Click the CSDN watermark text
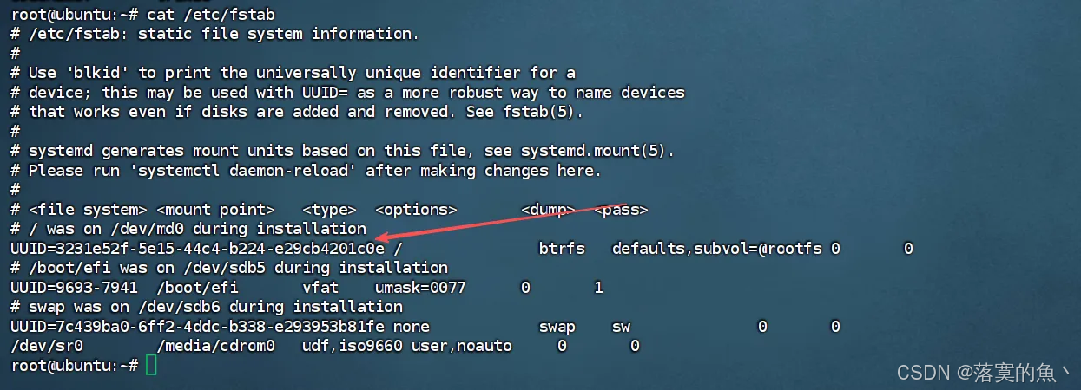This screenshot has height=390, width=1081. tap(985, 373)
